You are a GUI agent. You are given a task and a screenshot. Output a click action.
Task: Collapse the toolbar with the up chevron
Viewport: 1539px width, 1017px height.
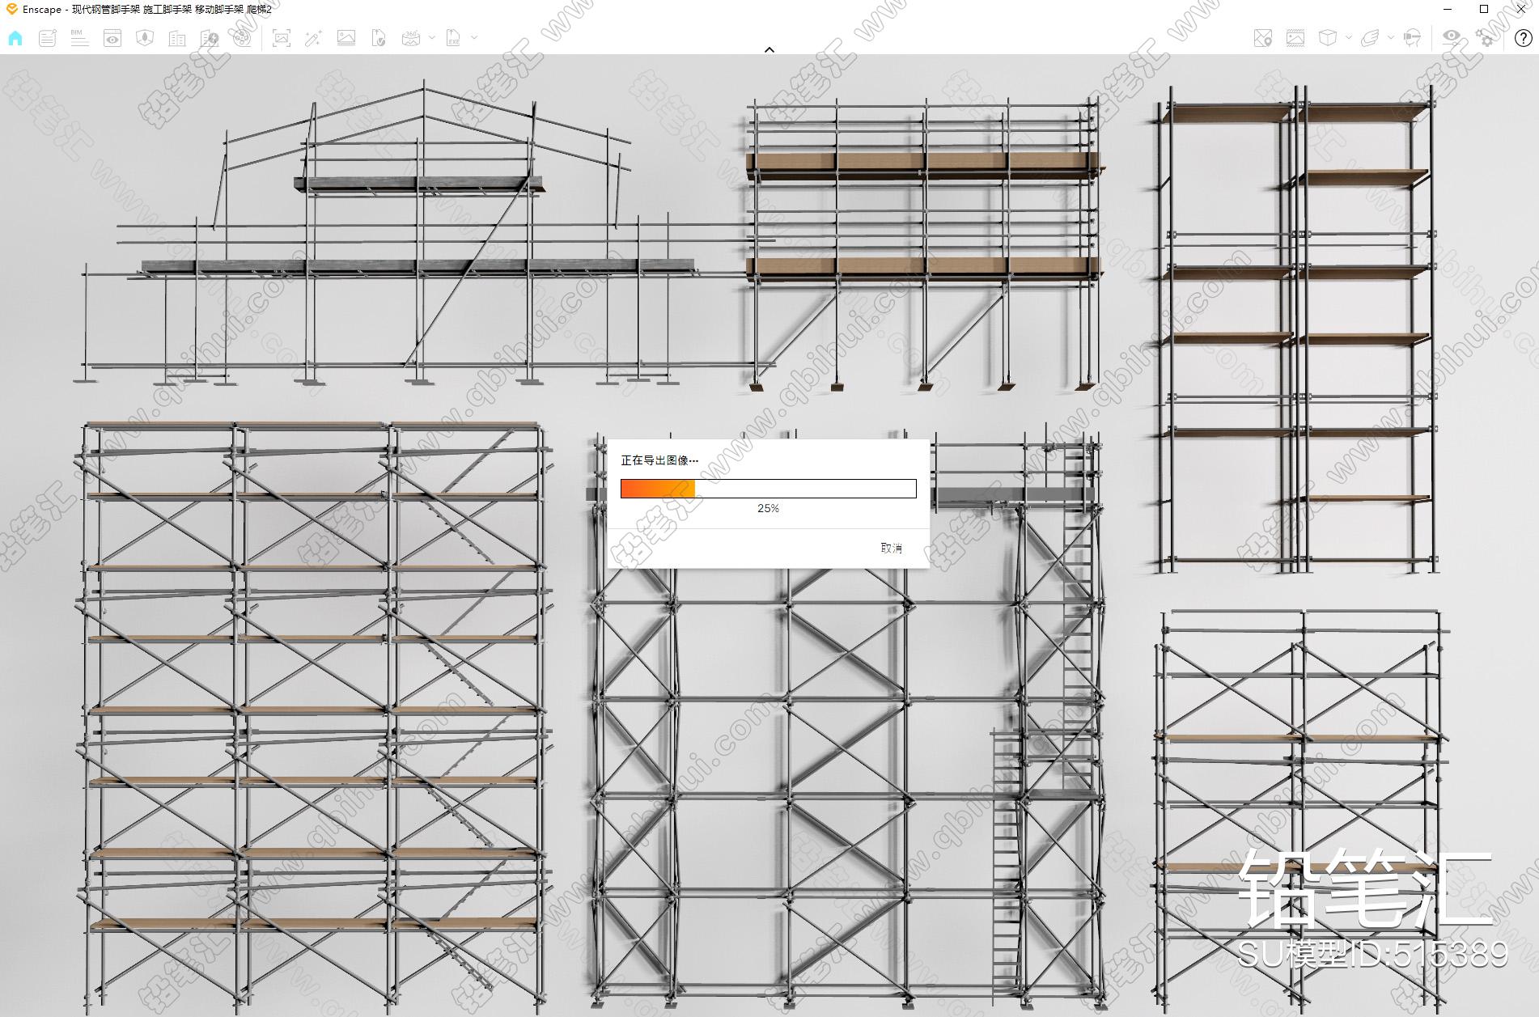(769, 49)
